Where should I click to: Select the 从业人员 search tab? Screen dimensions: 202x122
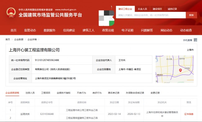(x=142, y=9)
